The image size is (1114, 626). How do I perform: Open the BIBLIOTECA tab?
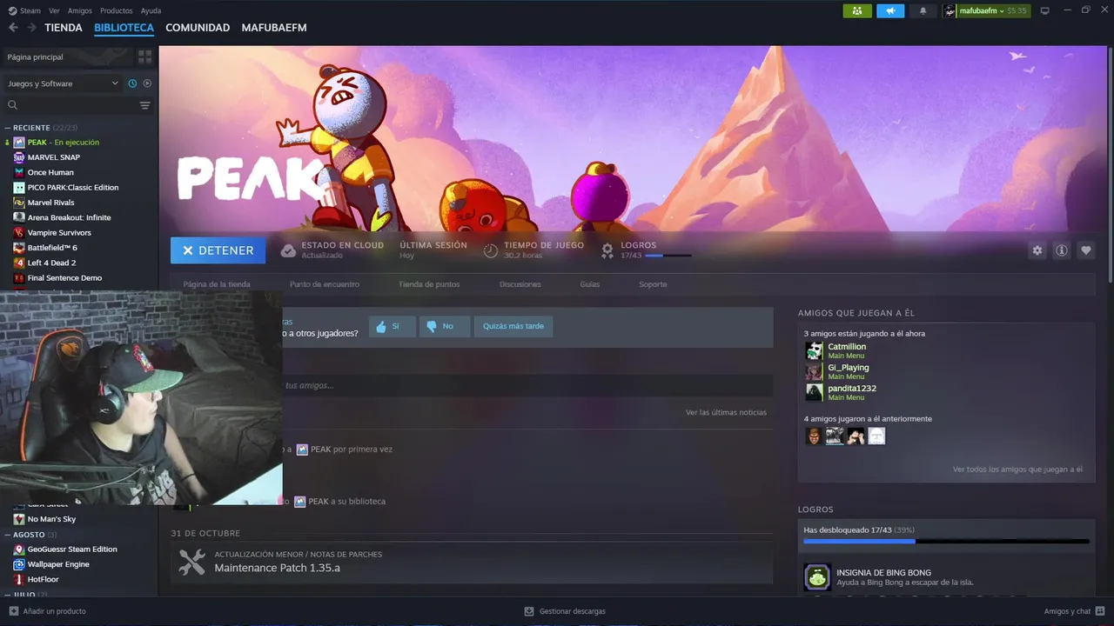tap(124, 28)
